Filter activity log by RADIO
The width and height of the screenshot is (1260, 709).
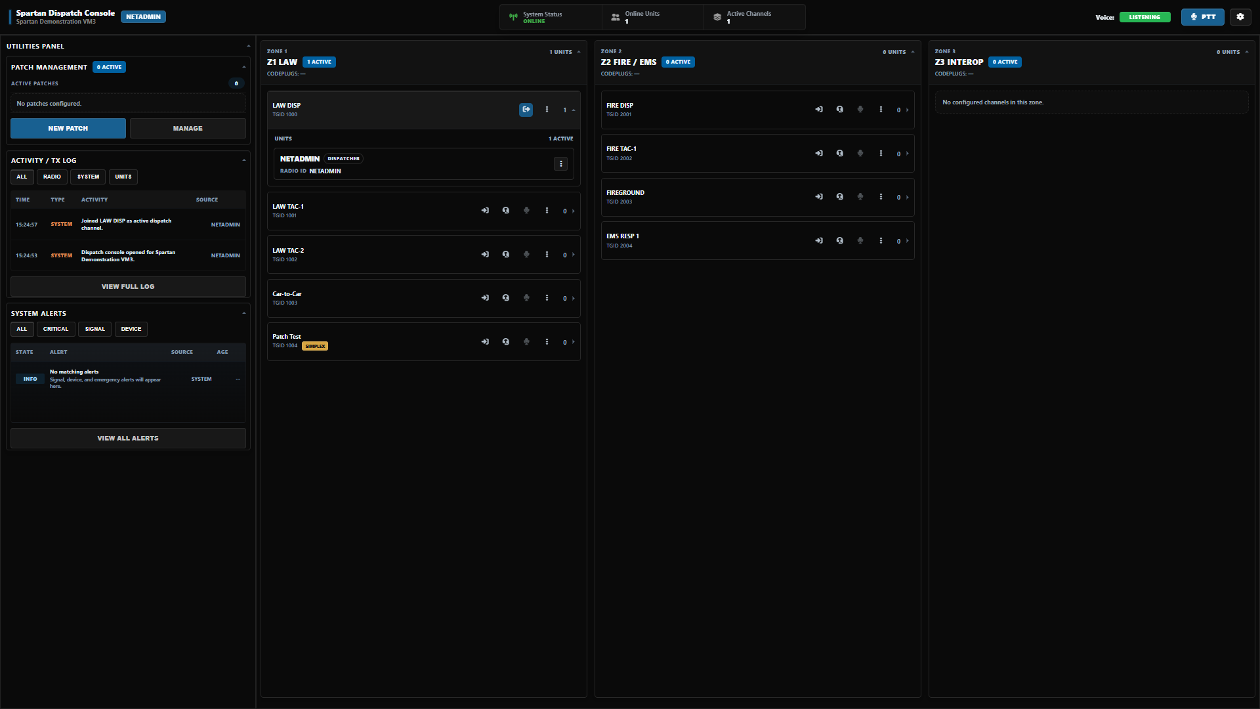click(x=52, y=177)
